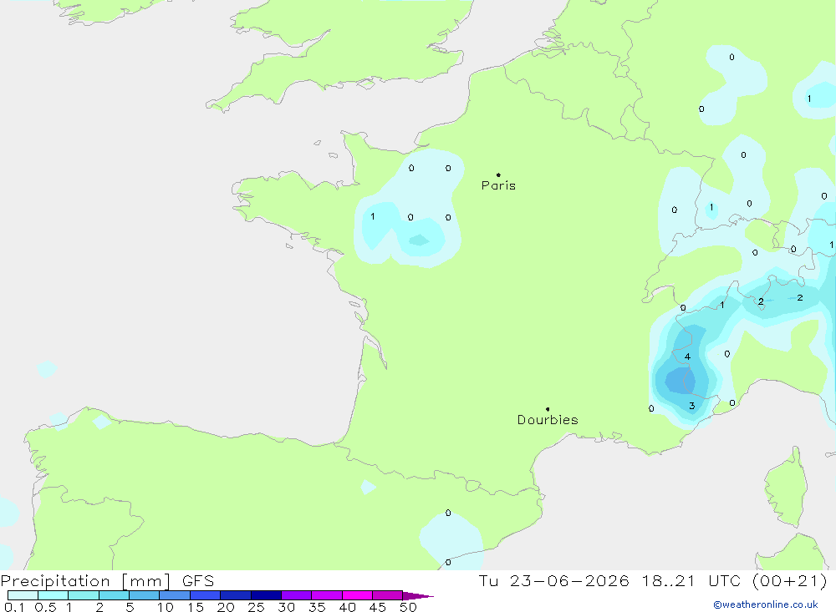
Task: Pick the 0.5–1 mm legend swatch
Action: [x=54, y=595]
